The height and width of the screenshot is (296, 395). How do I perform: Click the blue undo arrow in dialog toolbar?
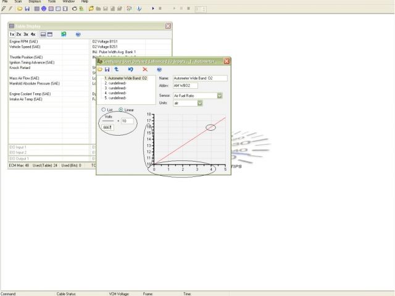[x=131, y=70]
